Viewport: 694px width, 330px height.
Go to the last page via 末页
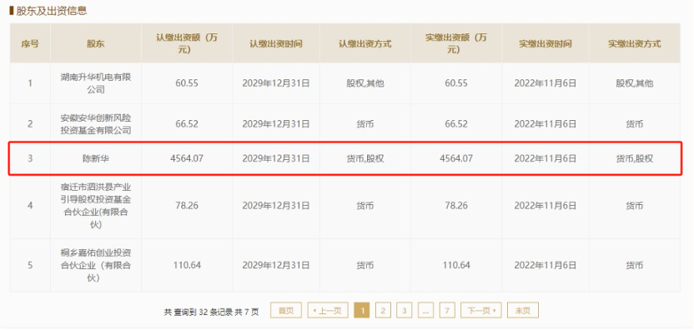coord(523,311)
